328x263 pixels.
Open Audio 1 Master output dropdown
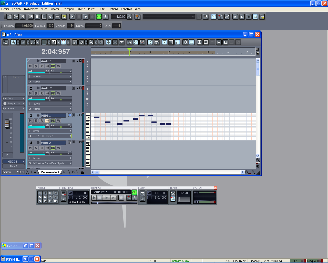(50, 82)
